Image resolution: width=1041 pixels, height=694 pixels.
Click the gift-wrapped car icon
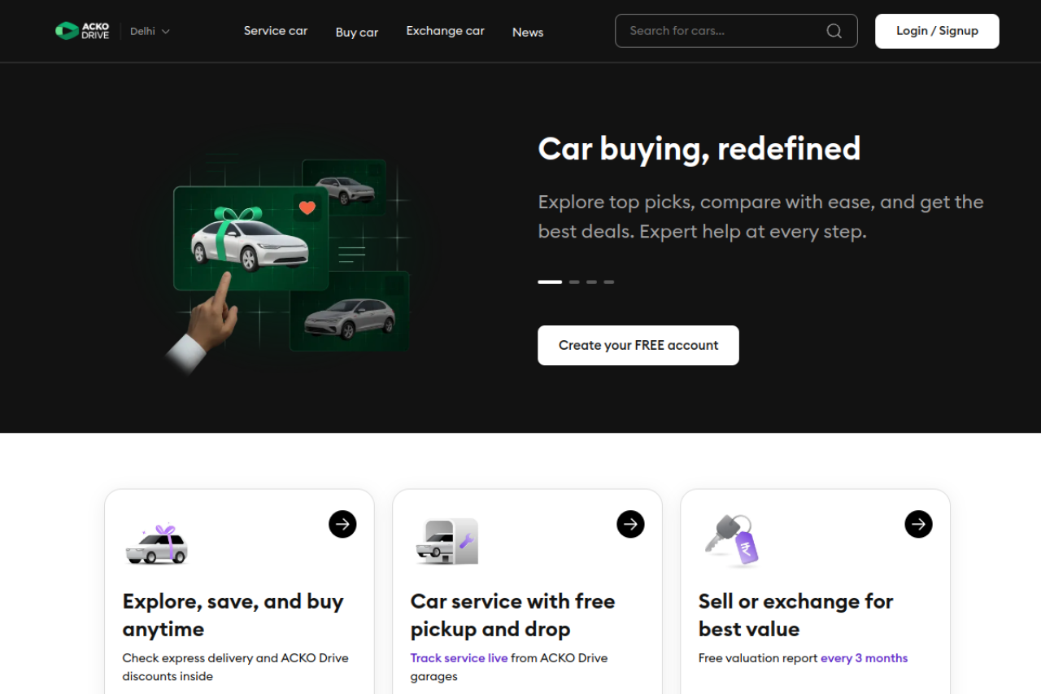[157, 544]
